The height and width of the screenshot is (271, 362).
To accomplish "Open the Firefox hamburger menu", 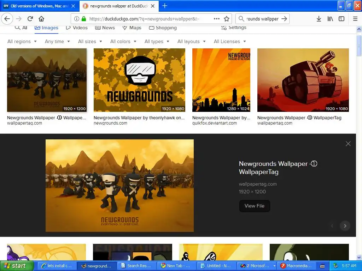I will tap(355, 19).
